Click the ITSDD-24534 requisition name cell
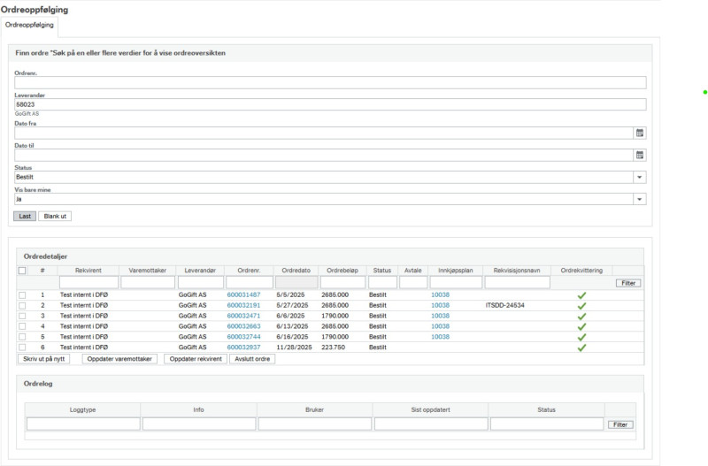Viewport: 708px width, 466px height. pyautogui.click(x=504, y=305)
